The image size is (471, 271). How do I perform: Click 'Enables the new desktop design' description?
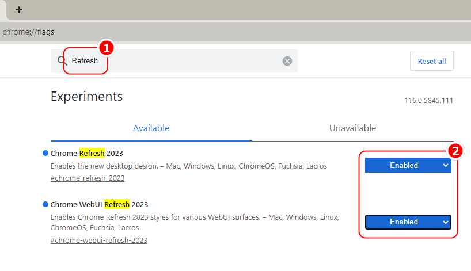(x=189, y=166)
